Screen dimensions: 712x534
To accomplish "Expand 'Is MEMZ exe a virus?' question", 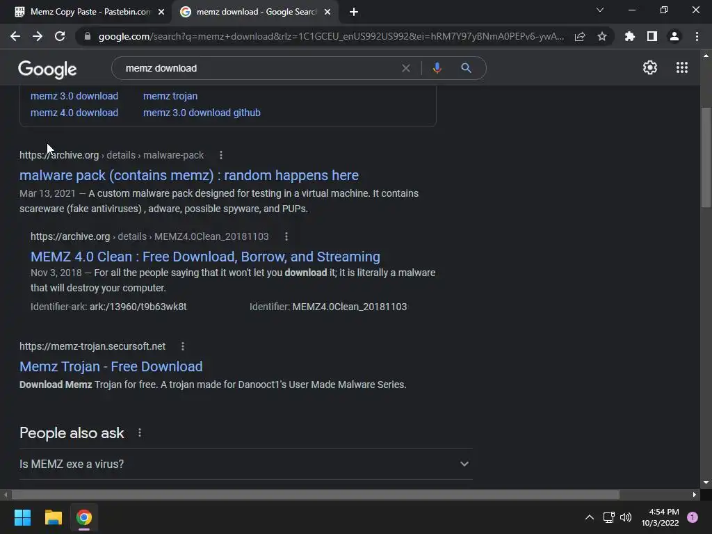I will [245, 464].
